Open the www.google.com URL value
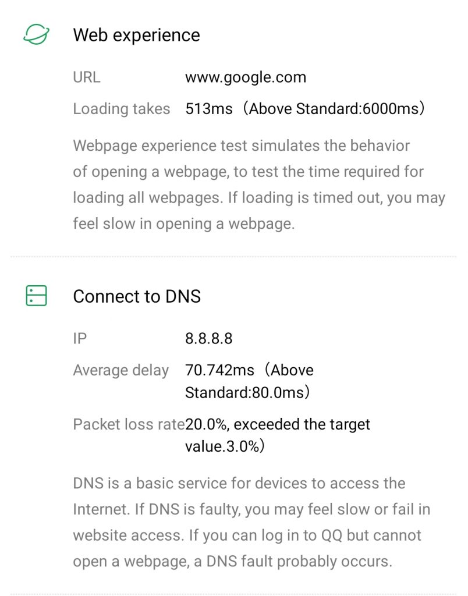The width and height of the screenshot is (468, 596). [x=245, y=77]
